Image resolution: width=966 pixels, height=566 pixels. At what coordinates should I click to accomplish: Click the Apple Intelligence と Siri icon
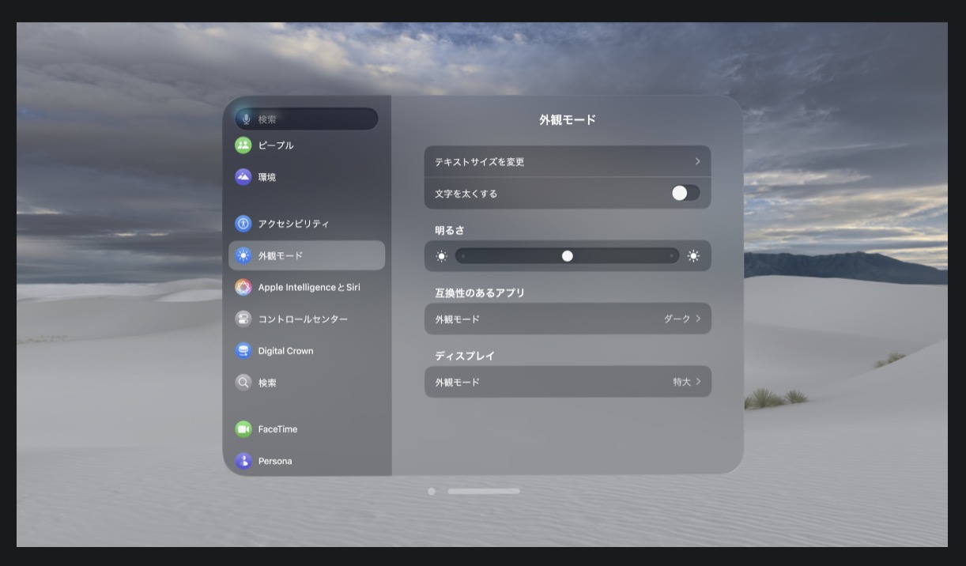[x=243, y=287]
